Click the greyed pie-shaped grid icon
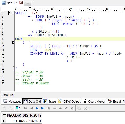The height and width of the screenshot is (124, 125). [79, 108]
